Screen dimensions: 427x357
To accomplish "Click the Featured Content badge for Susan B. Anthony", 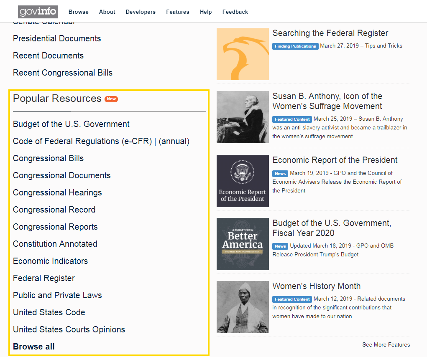I will (x=292, y=119).
